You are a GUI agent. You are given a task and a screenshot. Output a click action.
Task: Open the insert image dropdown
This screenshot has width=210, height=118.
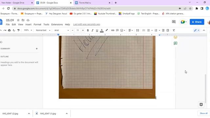coord(123,30)
